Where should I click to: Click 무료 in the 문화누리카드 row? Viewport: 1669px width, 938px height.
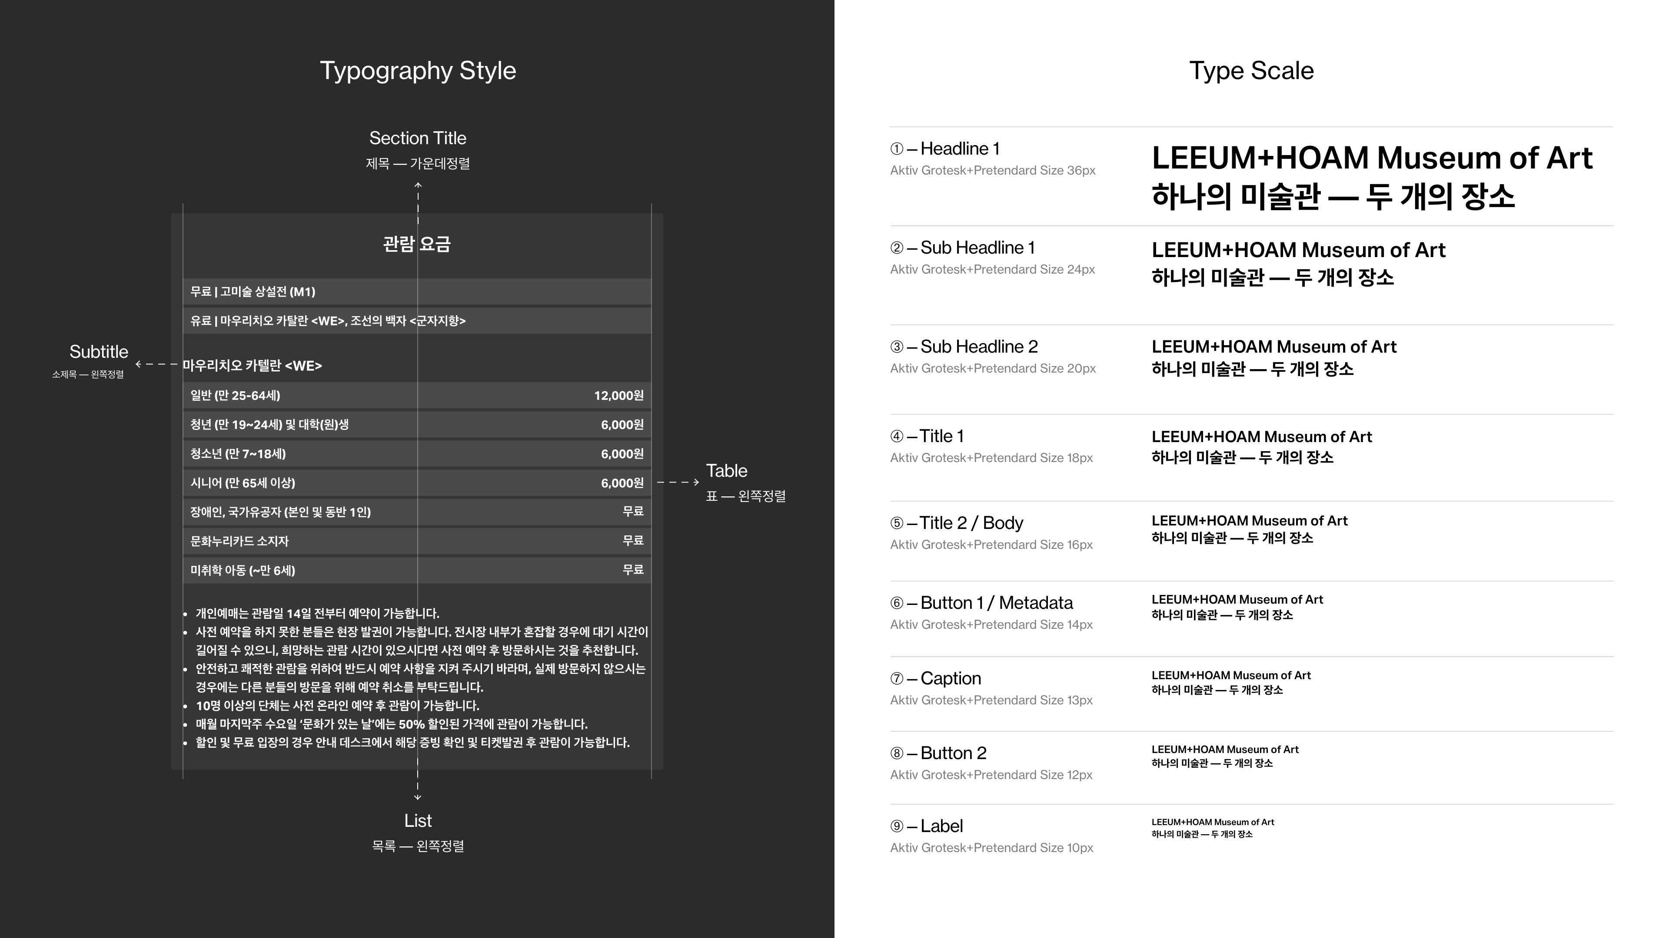pos(633,541)
